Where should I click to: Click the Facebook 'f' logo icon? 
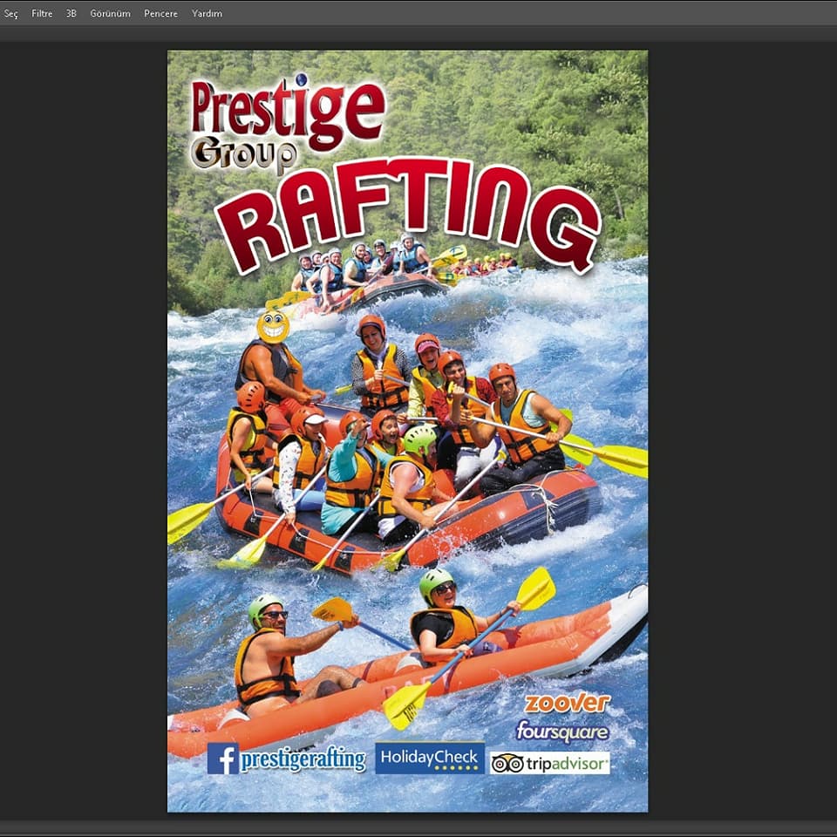tap(222, 759)
